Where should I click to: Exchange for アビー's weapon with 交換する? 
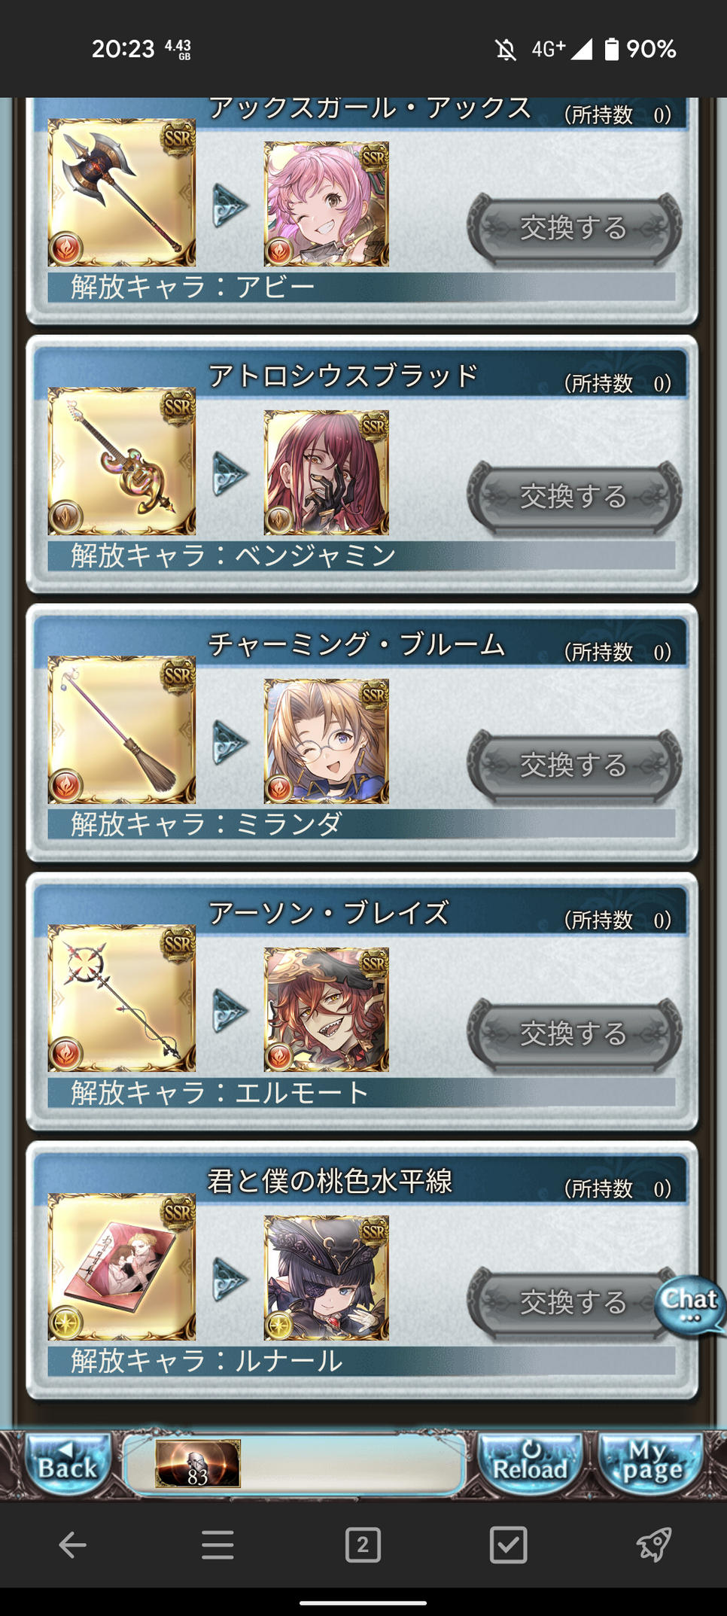tap(574, 228)
